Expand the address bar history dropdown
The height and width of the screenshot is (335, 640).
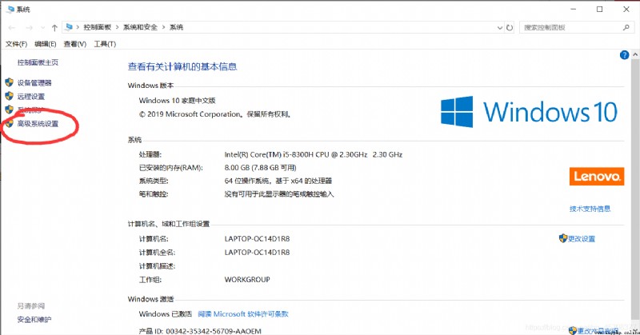tap(499, 28)
